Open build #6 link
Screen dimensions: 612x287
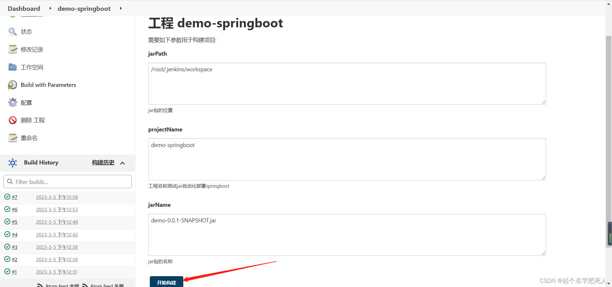[15, 209]
